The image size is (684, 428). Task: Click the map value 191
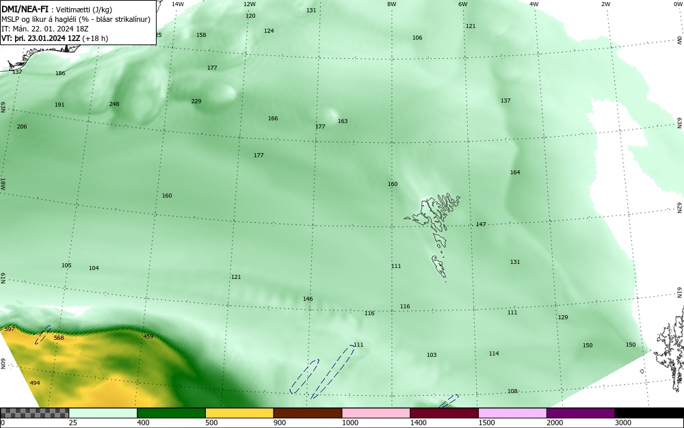click(60, 105)
